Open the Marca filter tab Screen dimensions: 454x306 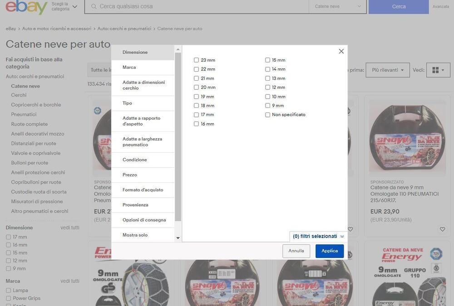click(x=143, y=68)
